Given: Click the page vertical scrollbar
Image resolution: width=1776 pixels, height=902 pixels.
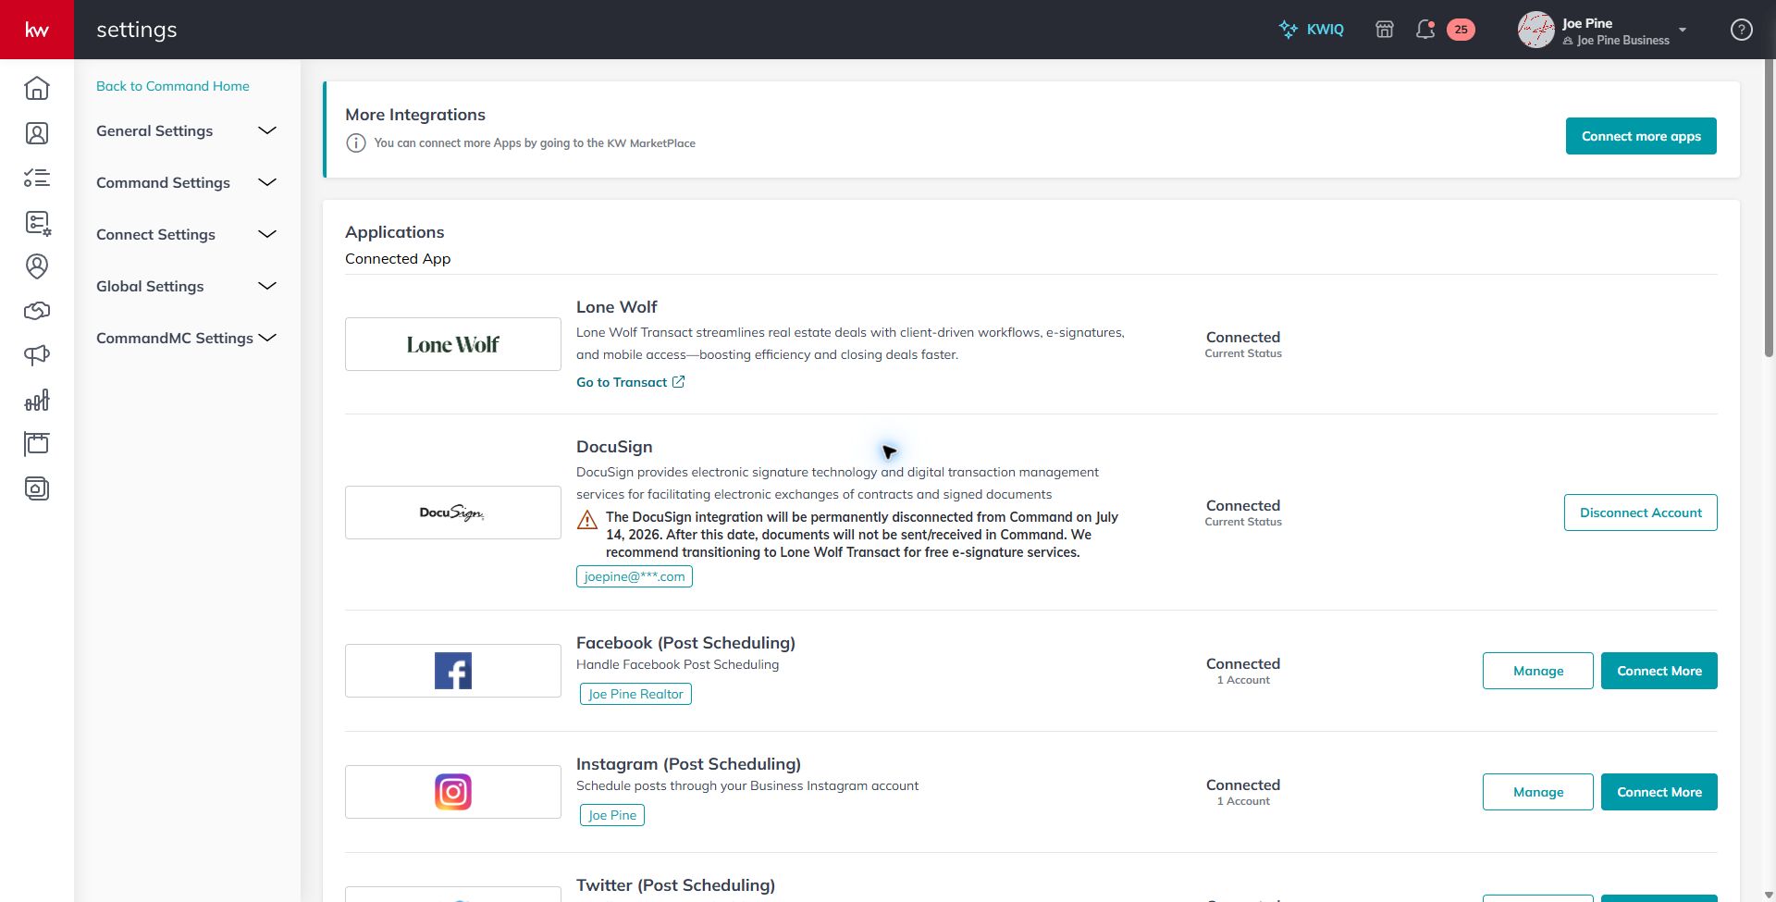Looking at the screenshot, I should pos(1769,209).
